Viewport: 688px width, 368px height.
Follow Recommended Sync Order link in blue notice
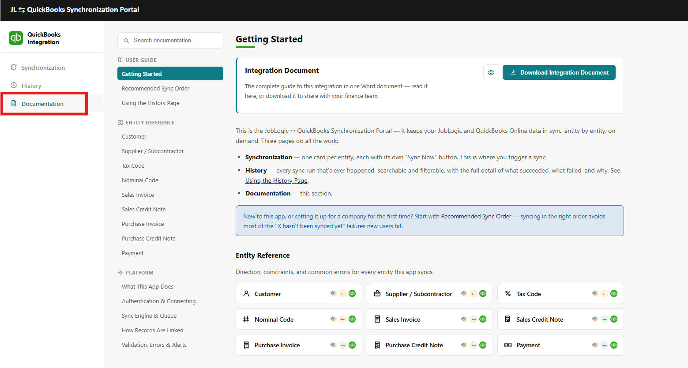[x=476, y=216]
